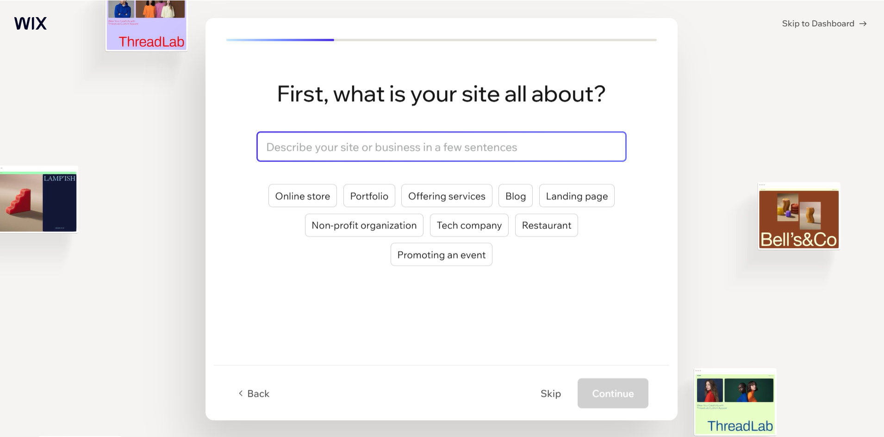Click the Wix logo
This screenshot has width=884, height=437.
coord(30,24)
